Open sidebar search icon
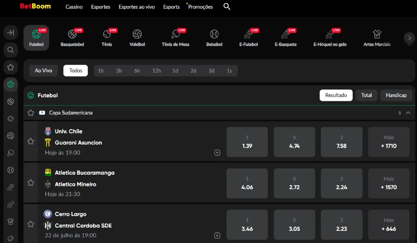The height and width of the screenshot is (243, 417). click(x=11, y=50)
